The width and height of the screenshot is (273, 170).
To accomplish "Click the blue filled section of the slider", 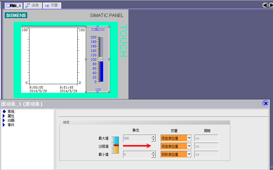I will coord(102,72).
